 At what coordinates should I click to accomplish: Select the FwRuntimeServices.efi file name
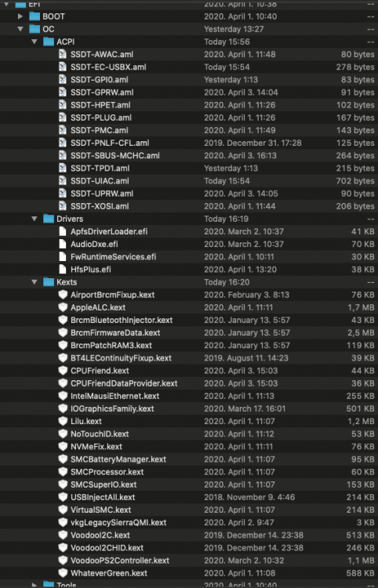click(x=113, y=256)
